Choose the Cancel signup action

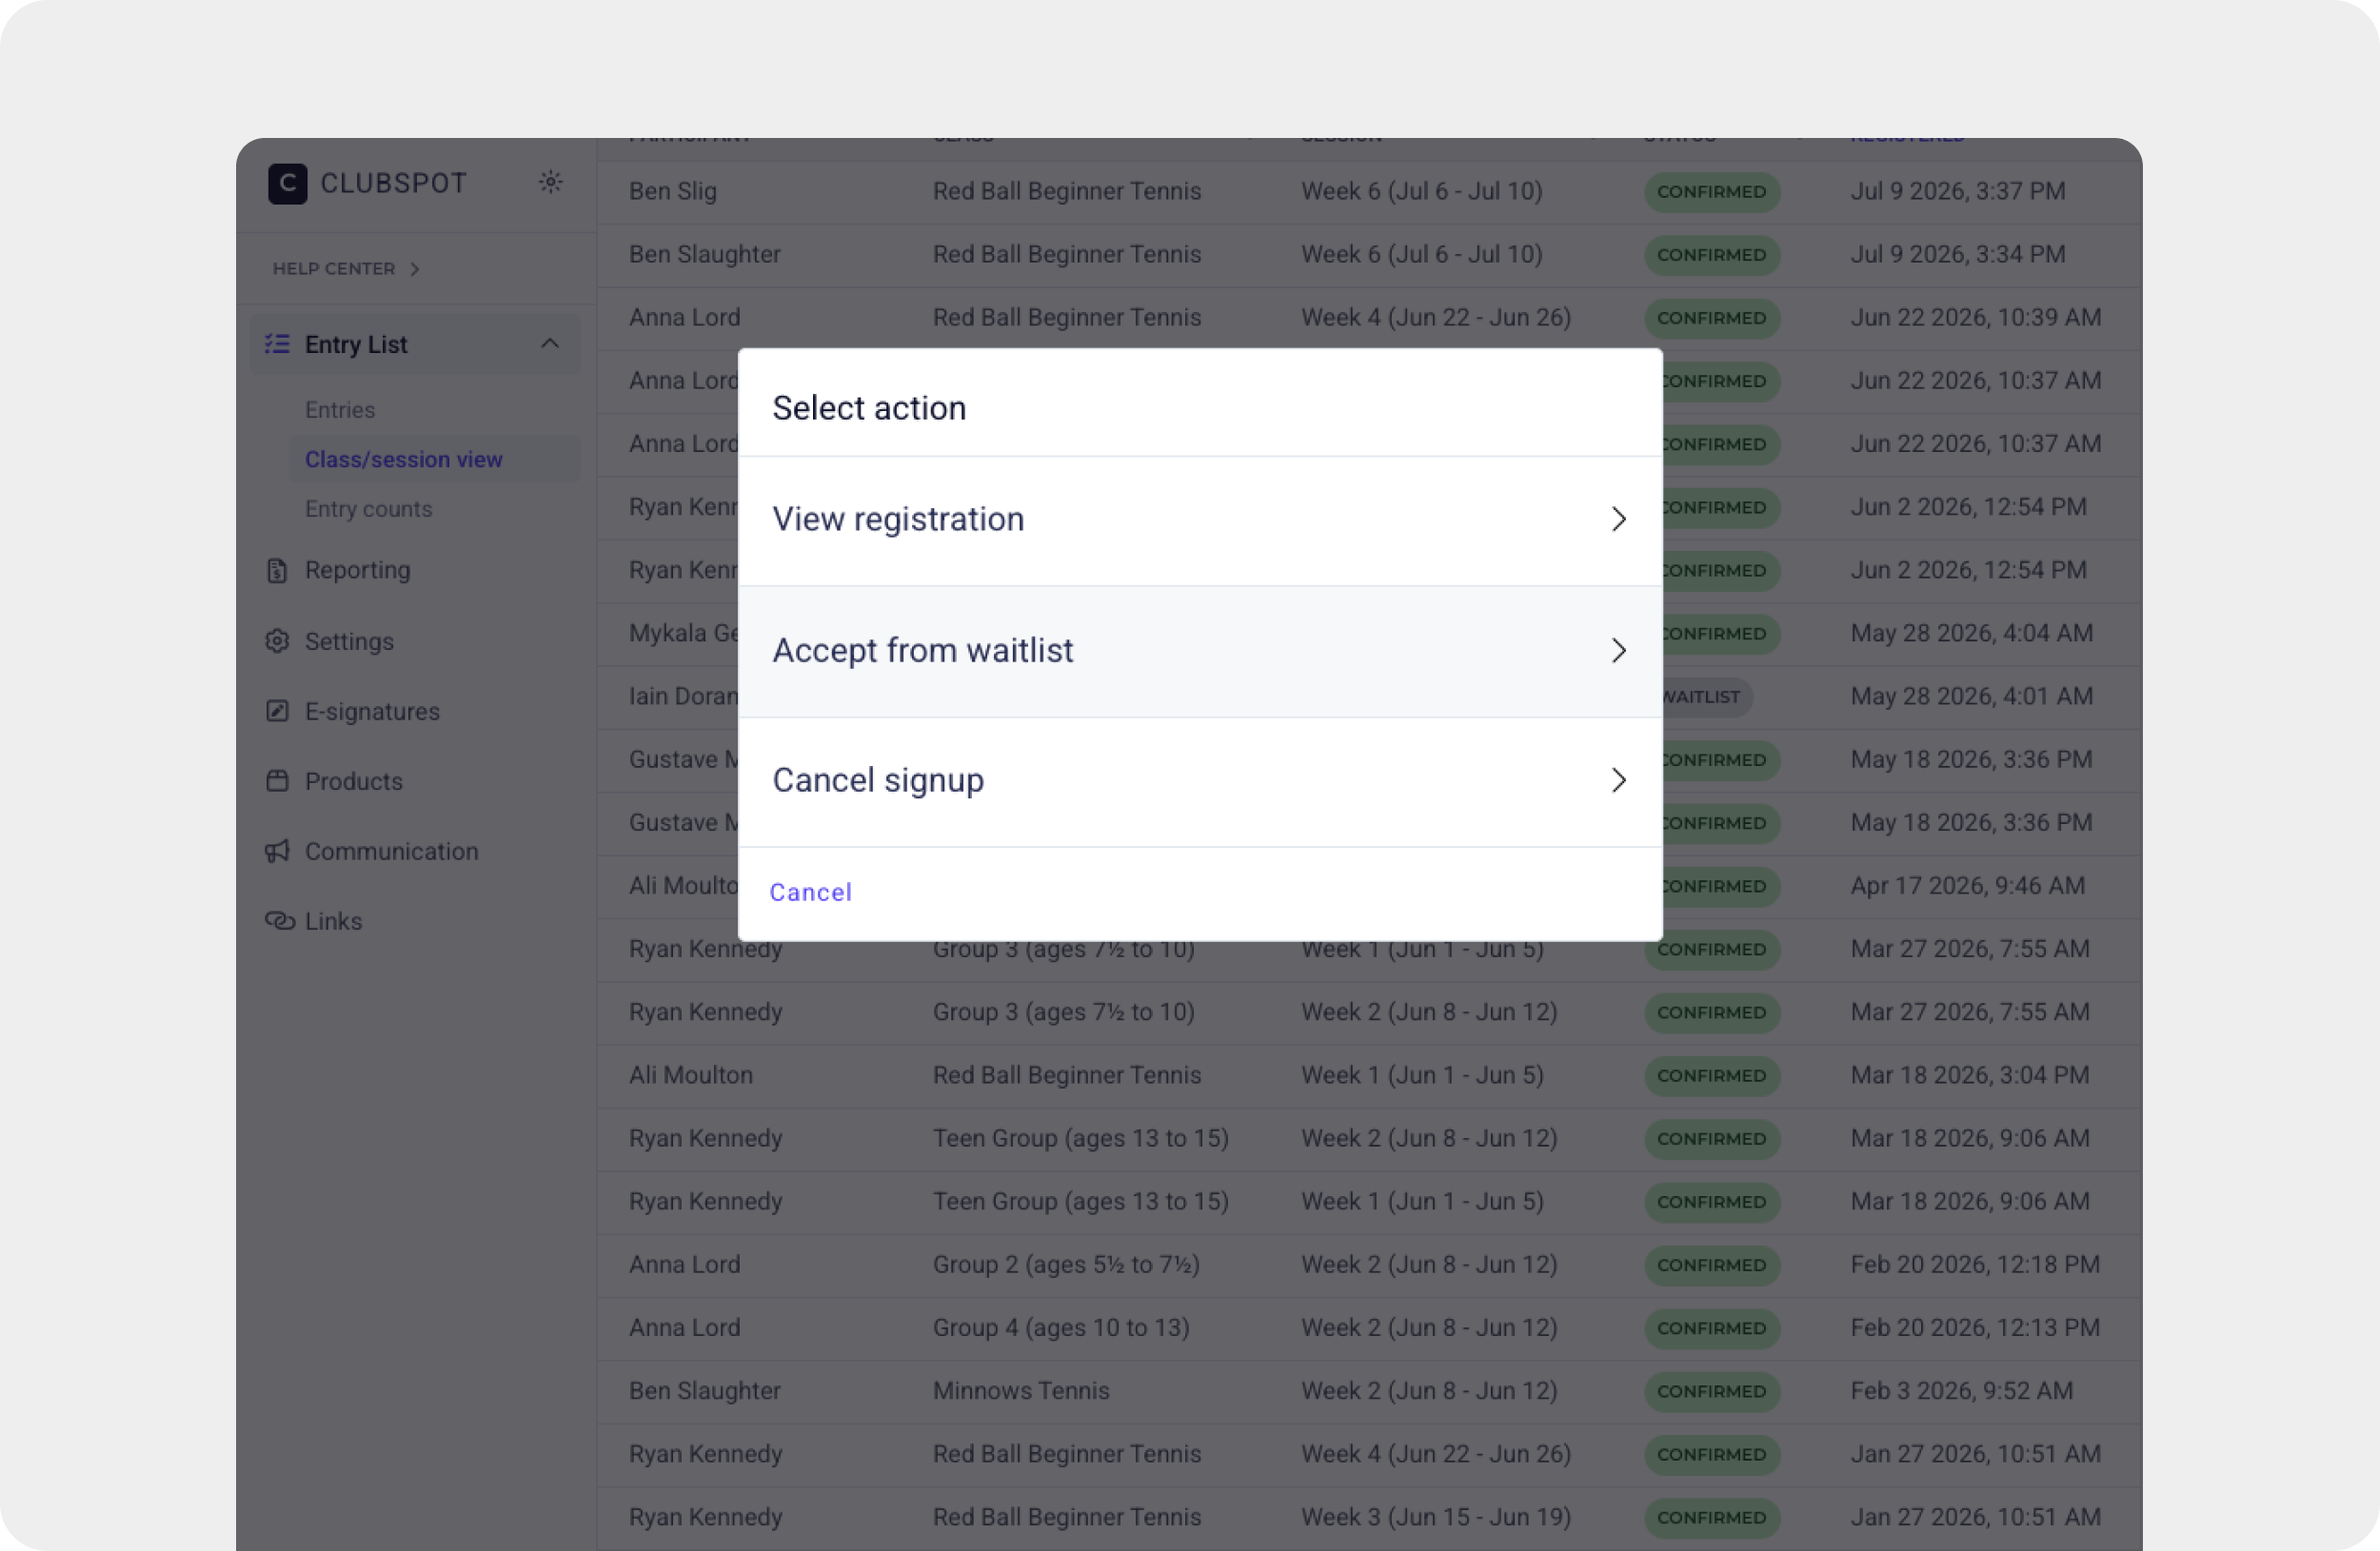point(1200,780)
